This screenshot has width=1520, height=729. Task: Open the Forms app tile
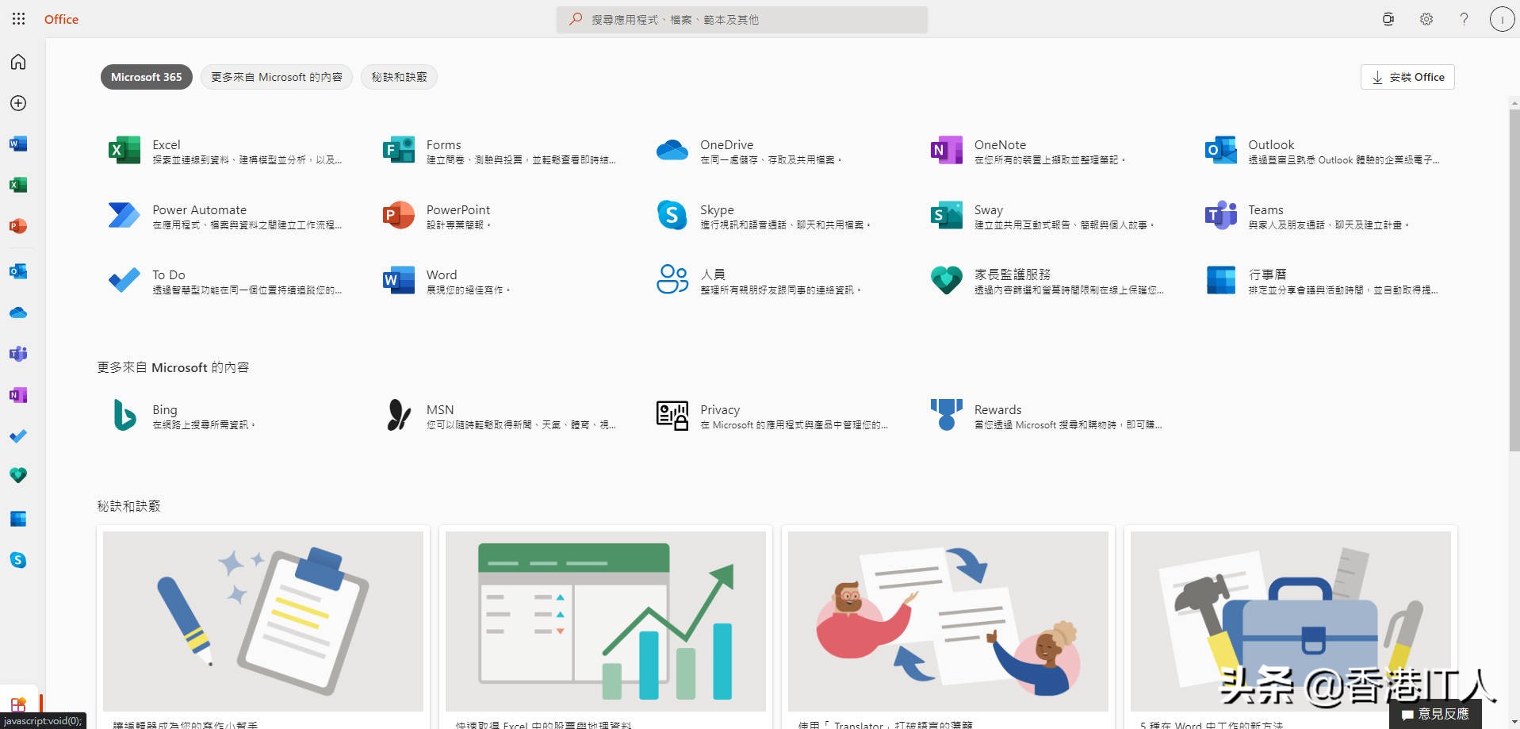(500, 151)
